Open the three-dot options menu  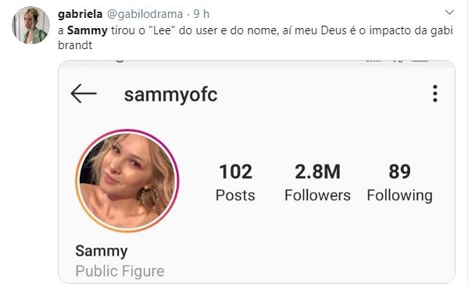point(435,94)
